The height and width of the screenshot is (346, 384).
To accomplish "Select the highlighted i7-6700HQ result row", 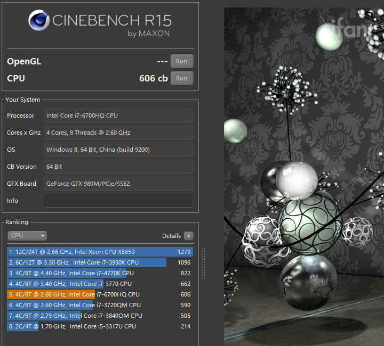I will (x=100, y=294).
